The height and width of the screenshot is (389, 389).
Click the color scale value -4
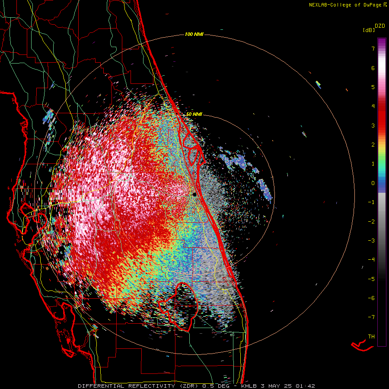(371, 260)
